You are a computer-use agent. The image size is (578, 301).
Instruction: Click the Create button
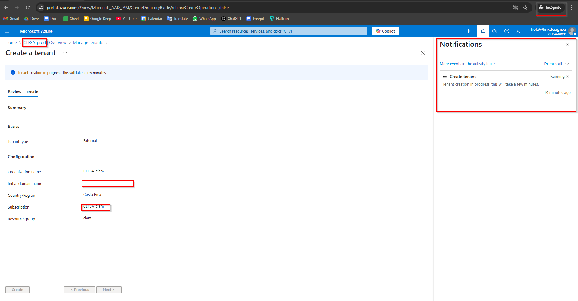coord(17,290)
